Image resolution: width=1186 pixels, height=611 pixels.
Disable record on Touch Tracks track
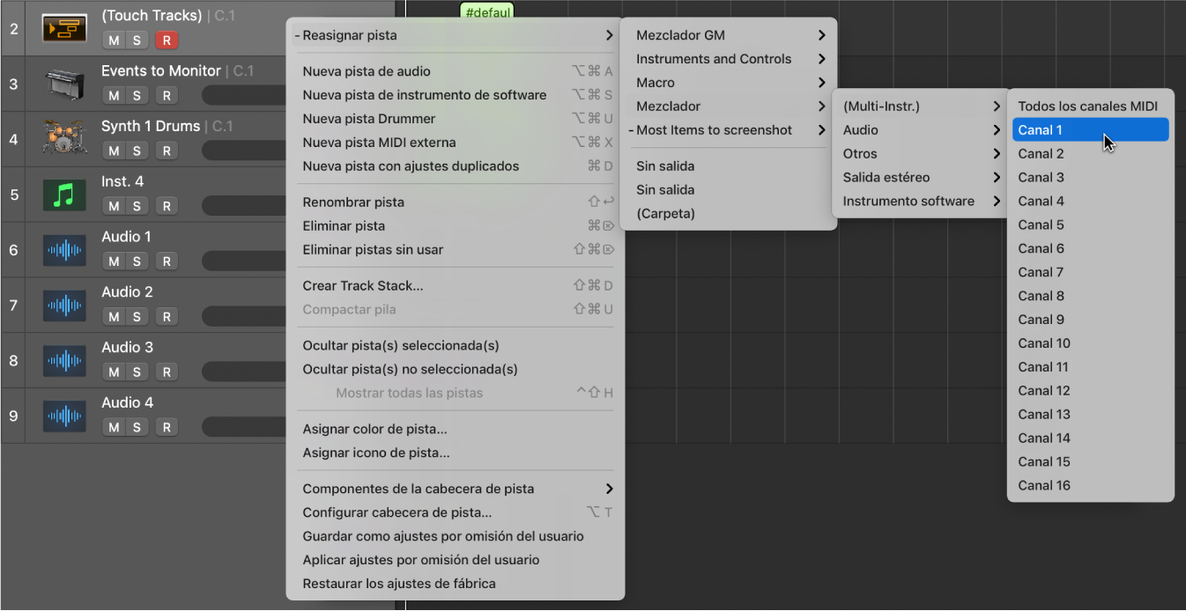[x=166, y=40]
